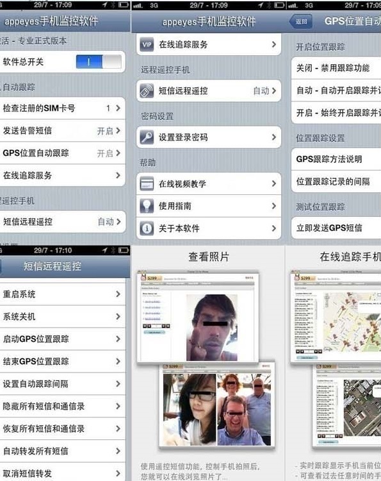This screenshot has height=481, width=381.
Task: Open 在线追踪服务 row without the VIP icon
Action: pyautogui.click(x=63, y=176)
